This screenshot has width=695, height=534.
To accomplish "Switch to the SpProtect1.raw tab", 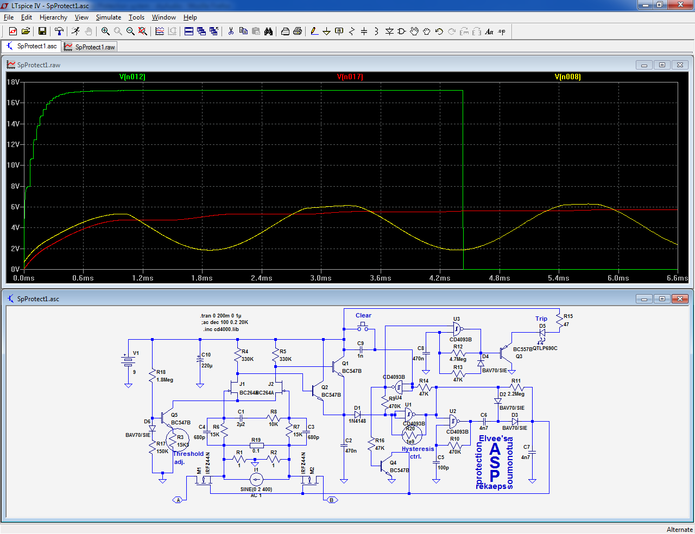I will tap(90, 47).
